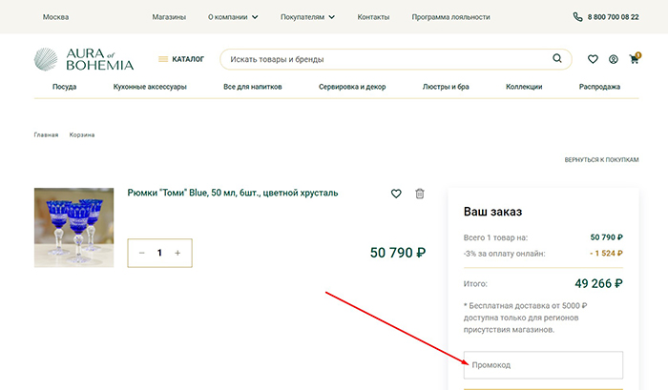Decrease quantity with minus button
668x390 pixels.
(x=142, y=253)
